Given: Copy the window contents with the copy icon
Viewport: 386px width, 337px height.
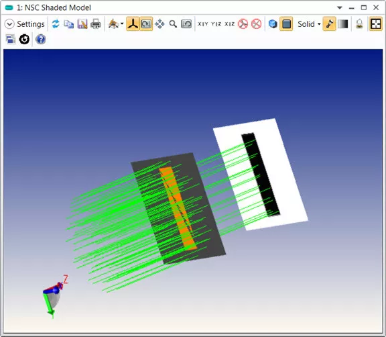Looking at the screenshot, I should 68,24.
